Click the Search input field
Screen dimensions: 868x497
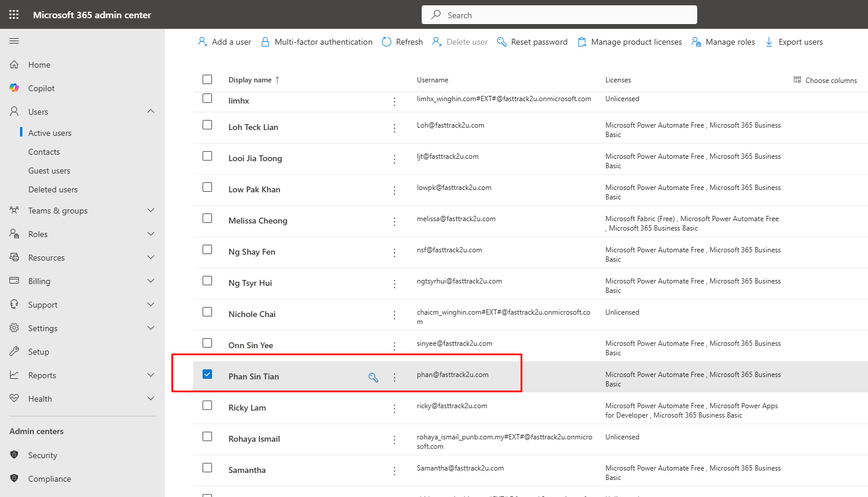(559, 15)
